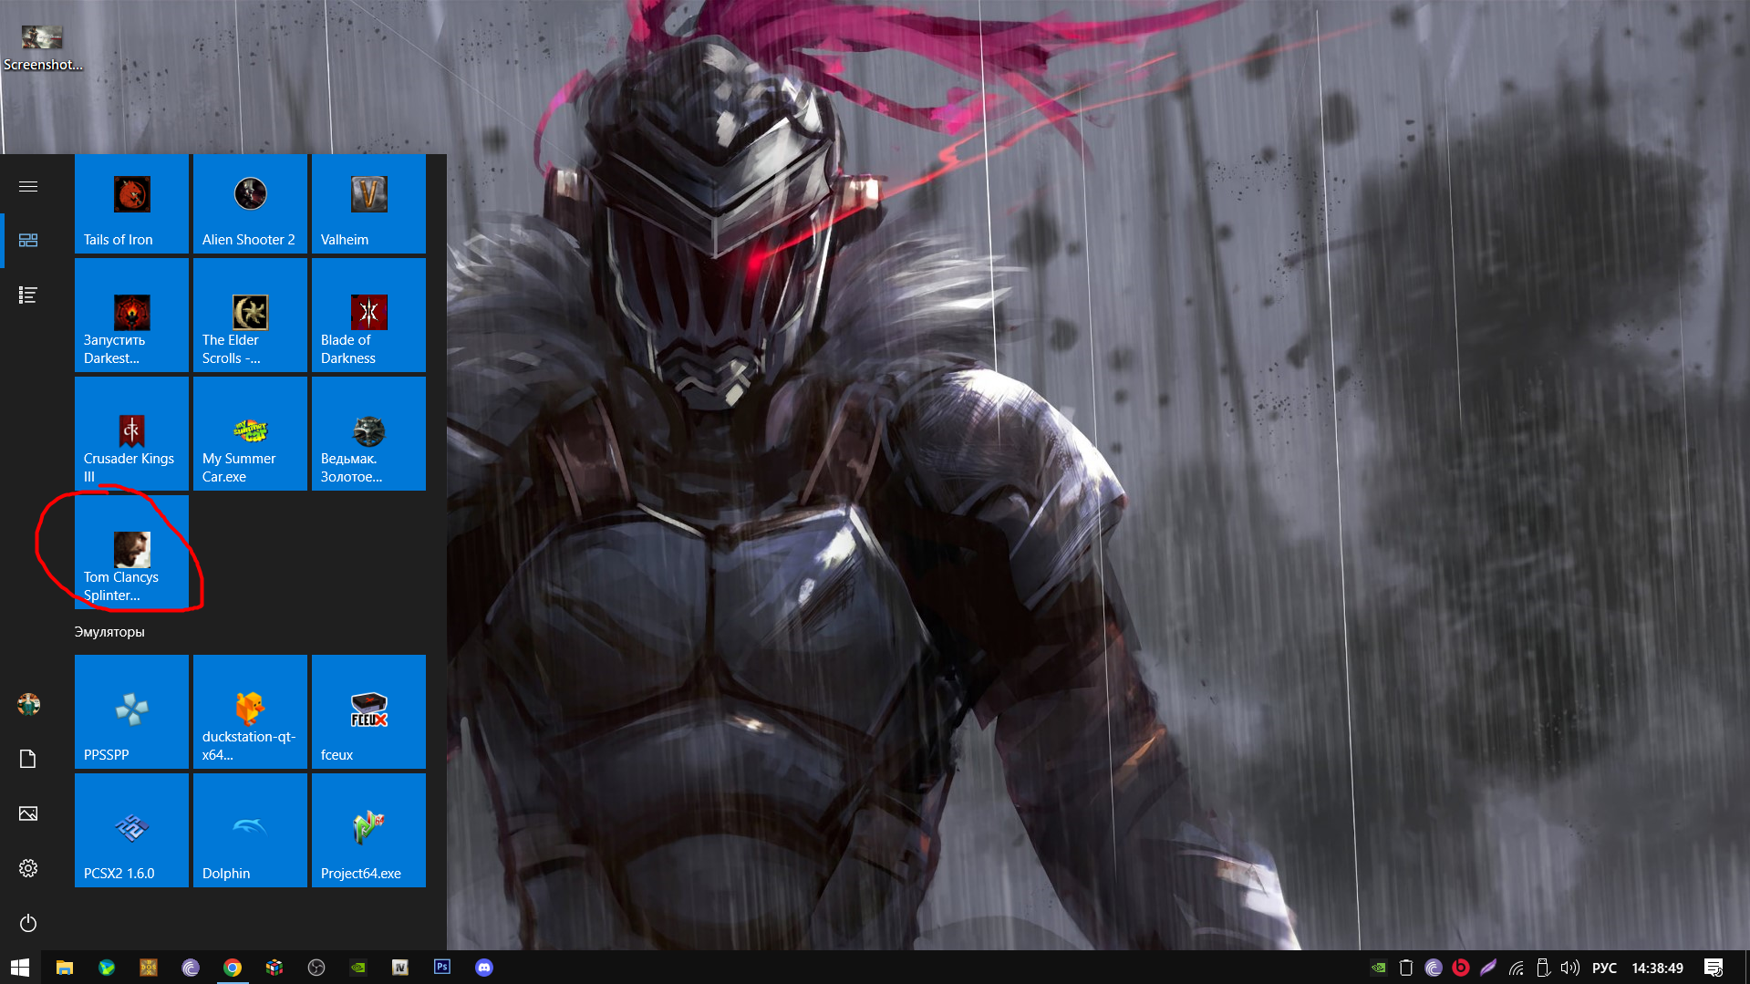
Task: Open Photoshop from the taskbar
Action: pyautogui.click(x=442, y=967)
